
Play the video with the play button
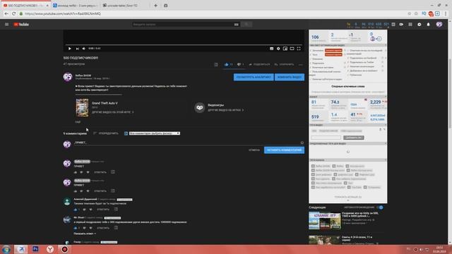pyautogui.click(x=70, y=49)
